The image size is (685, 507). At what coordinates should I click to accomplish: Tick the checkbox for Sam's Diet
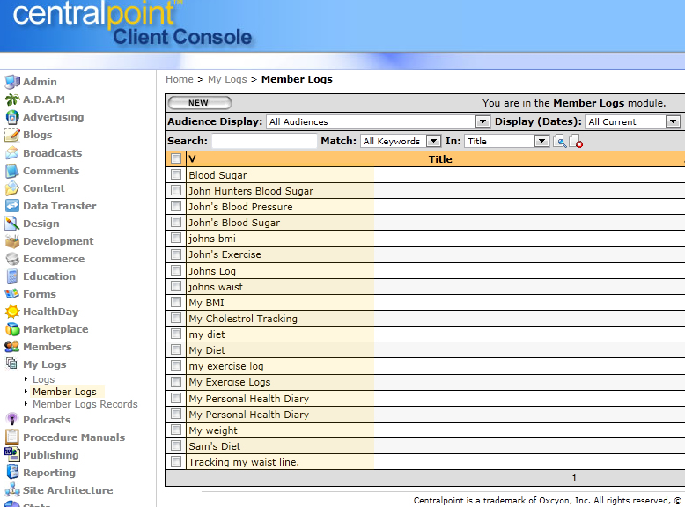pyautogui.click(x=176, y=446)
